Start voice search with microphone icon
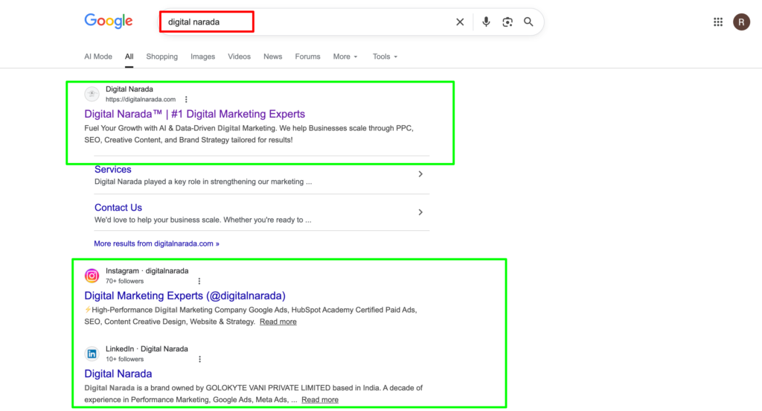The image size is (762, 411). 486,22
